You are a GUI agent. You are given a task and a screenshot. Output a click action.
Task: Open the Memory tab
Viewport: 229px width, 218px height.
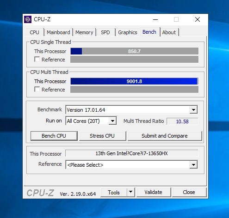point(84,32)
